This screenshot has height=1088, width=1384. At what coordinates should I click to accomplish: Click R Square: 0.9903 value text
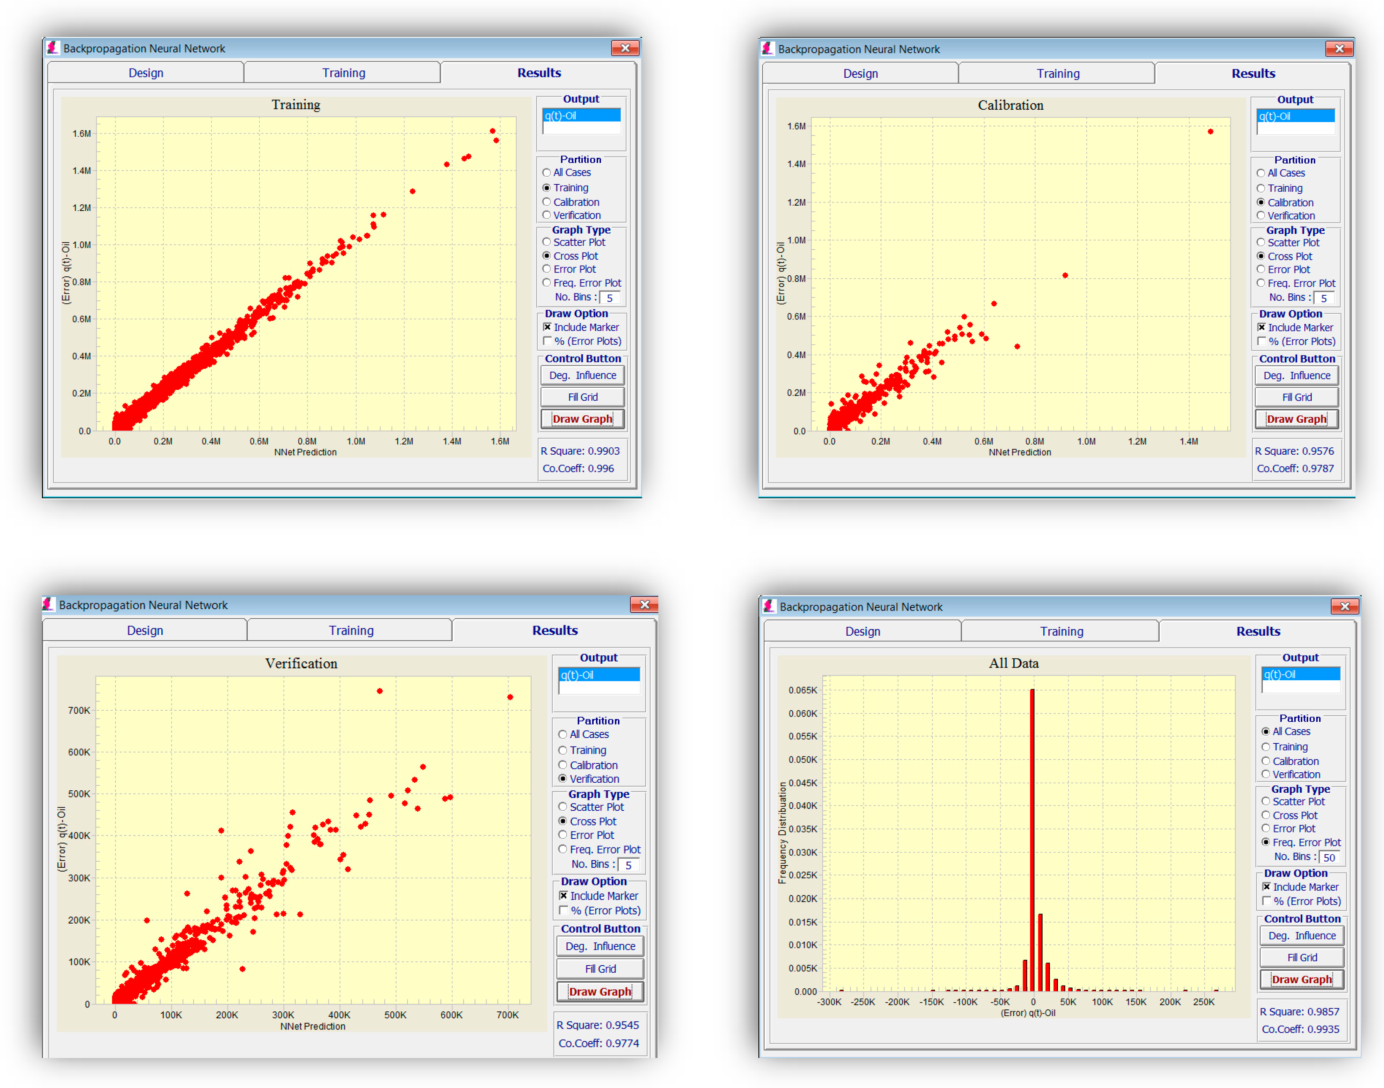pyautogui.click(x=579, y=451)
